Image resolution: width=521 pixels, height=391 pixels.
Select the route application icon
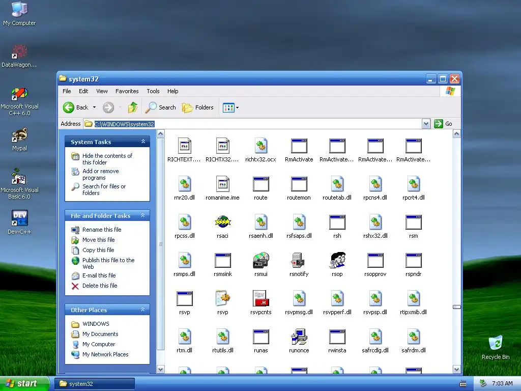coord(261,184)
